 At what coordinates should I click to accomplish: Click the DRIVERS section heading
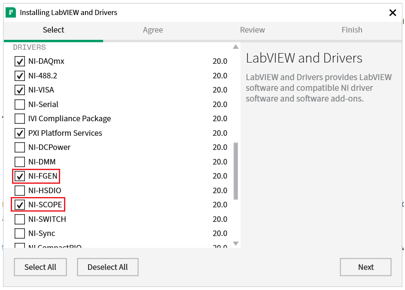29,48
